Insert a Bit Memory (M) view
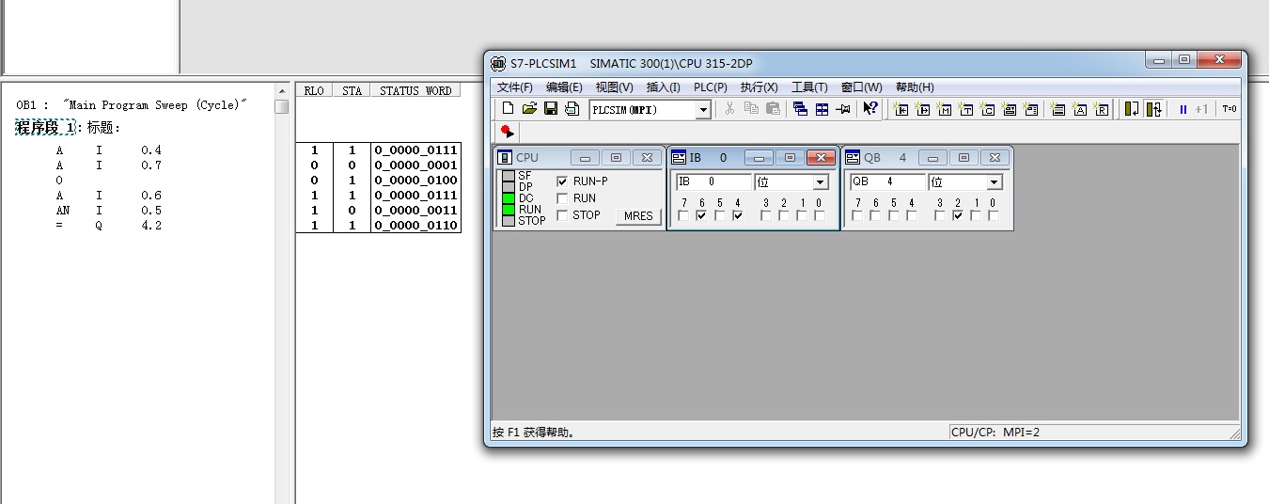The width and height of the screenshot is (1269, 504). 944,109
